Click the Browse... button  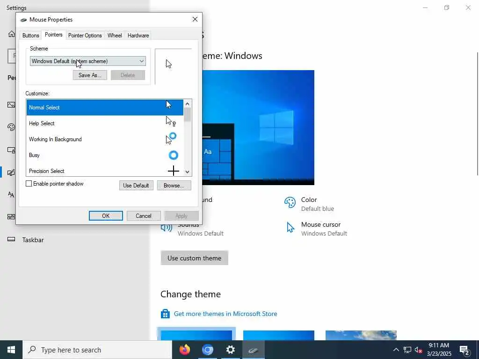[x=174, y=185]
